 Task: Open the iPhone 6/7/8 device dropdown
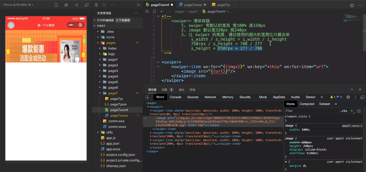click(x=18, y=5)
